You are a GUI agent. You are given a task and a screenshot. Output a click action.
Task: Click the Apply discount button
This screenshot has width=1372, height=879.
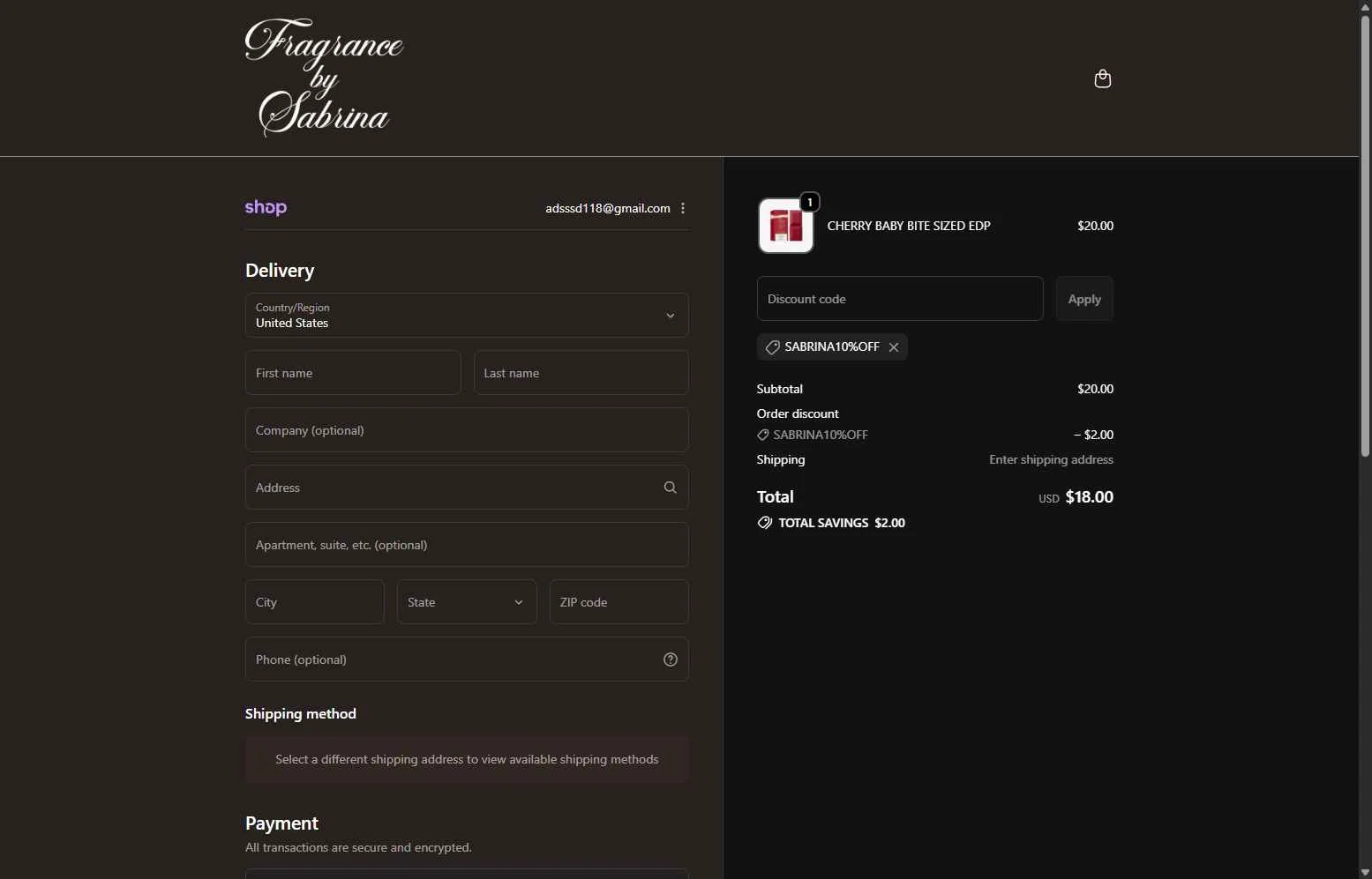tap(1084, 299)
